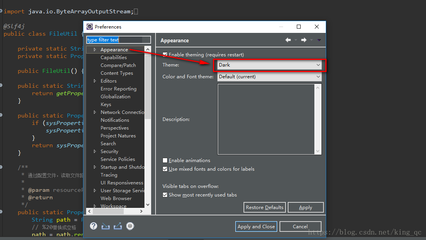Expand the Editors tree node

(95, 81)
